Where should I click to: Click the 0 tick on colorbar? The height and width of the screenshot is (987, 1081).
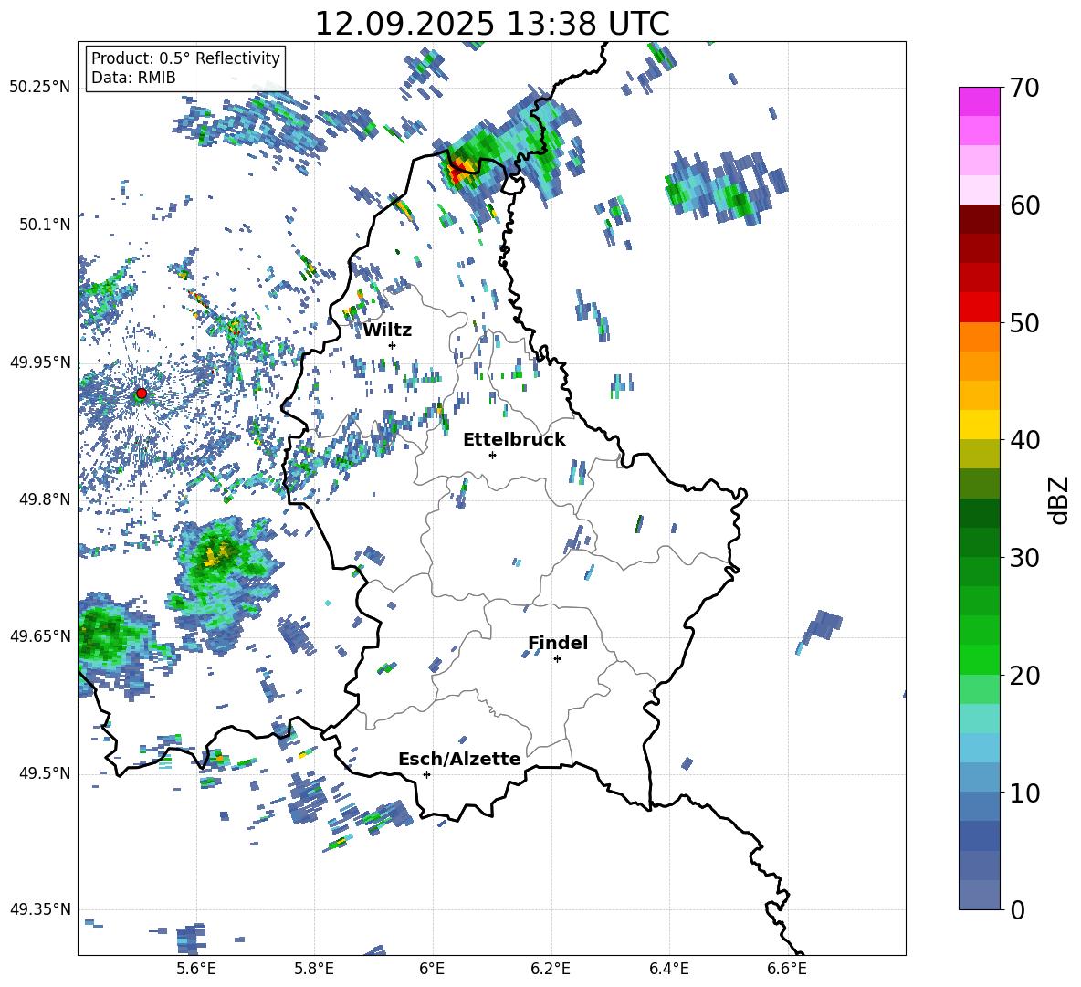(1016, 909)
